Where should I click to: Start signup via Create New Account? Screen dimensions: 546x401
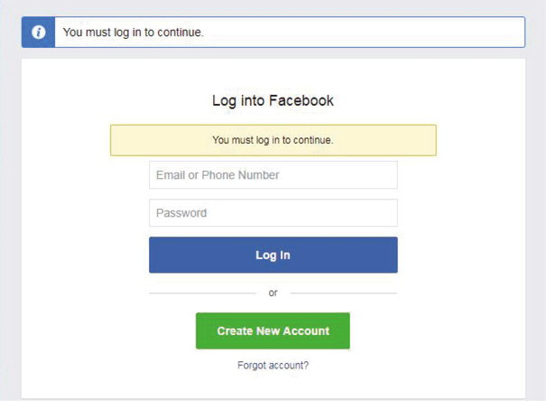coord(273,331)
